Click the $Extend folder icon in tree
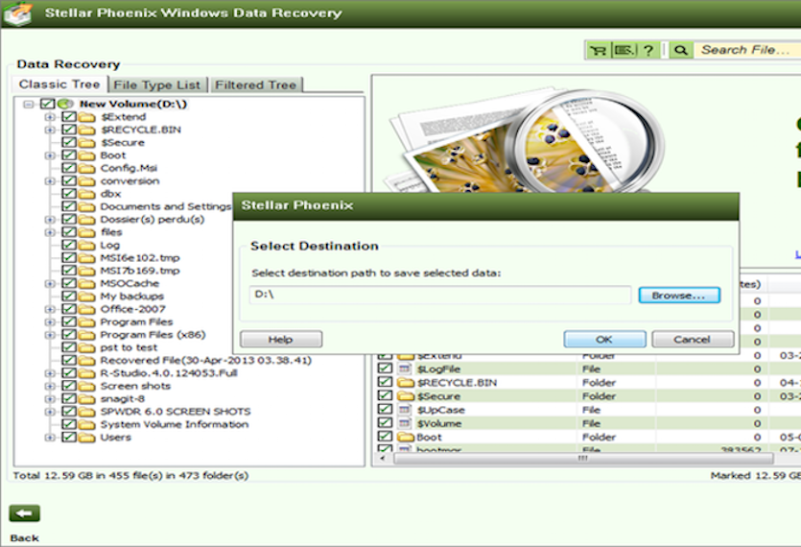 click(87, 117)
